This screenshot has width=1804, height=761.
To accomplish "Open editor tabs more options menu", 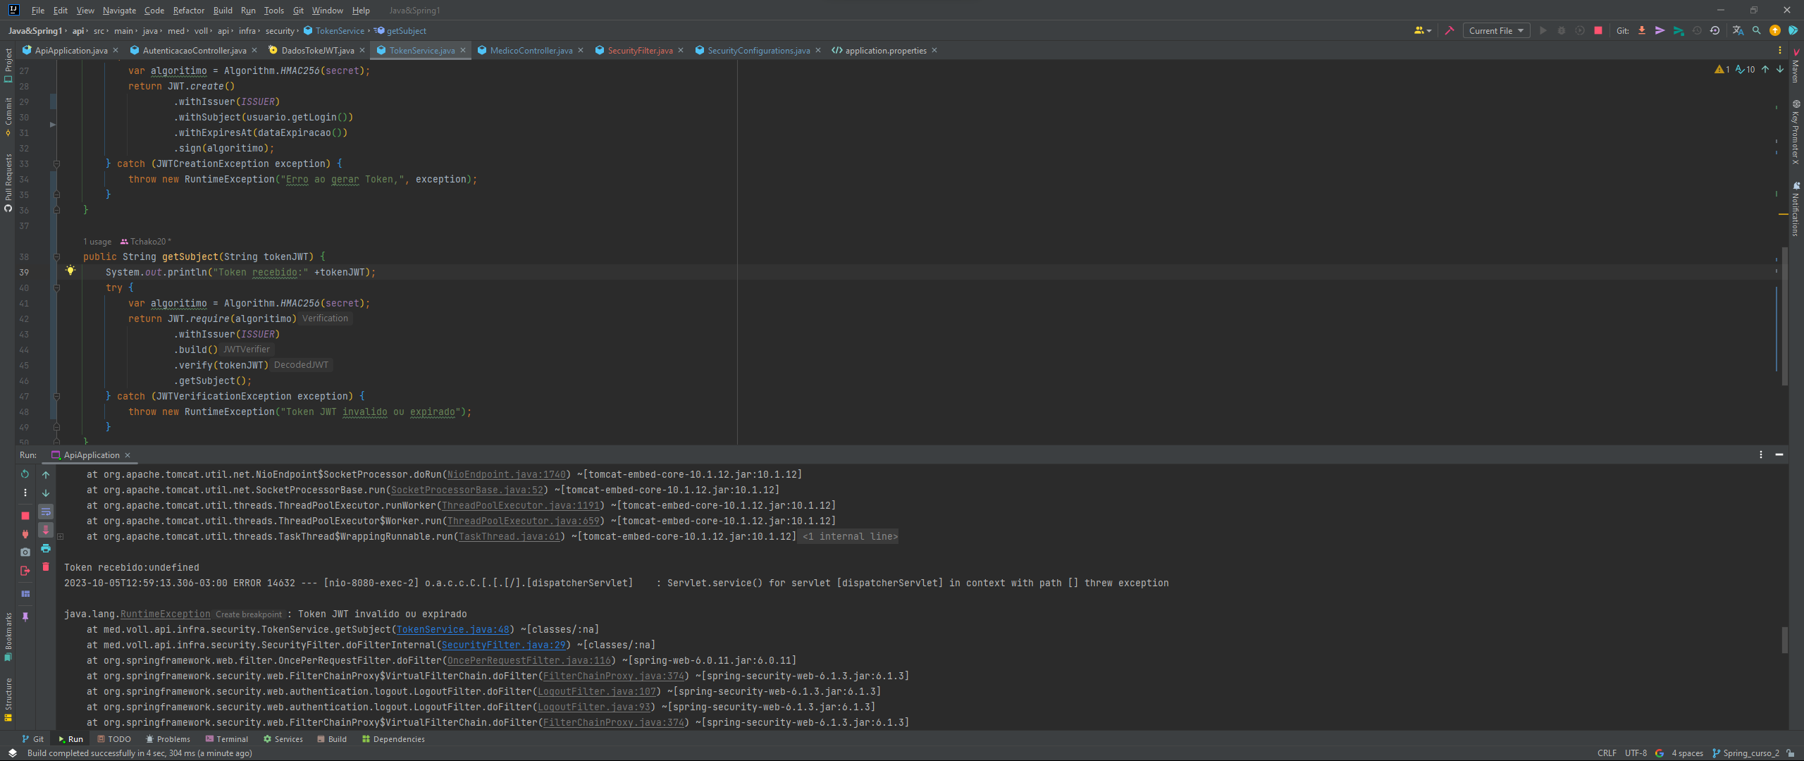I will (x=1780, y=50).
